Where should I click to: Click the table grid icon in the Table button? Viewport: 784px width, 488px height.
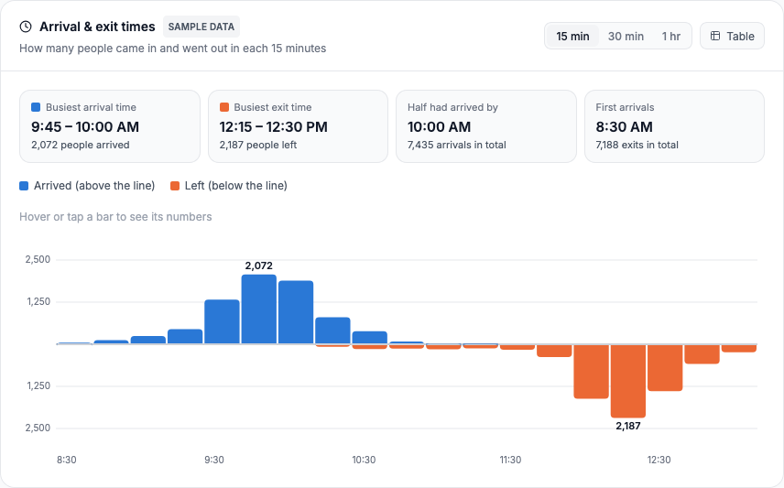tap(715, 36)
